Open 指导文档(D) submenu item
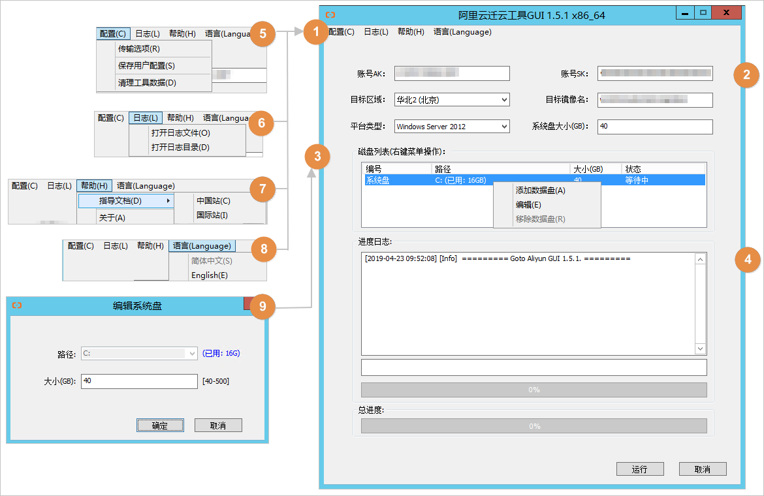 126,200
